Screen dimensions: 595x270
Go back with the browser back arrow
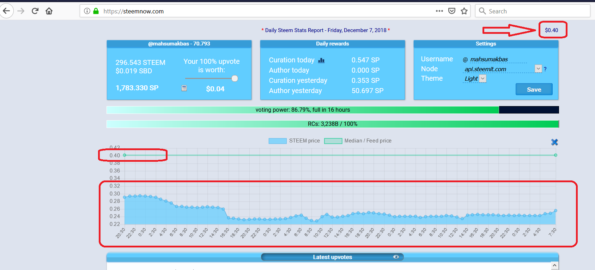tap(6, 11)
